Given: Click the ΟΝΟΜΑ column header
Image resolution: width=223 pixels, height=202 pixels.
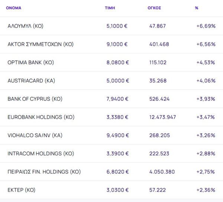Looking at the screenshot, I should (x=13, y=8).
